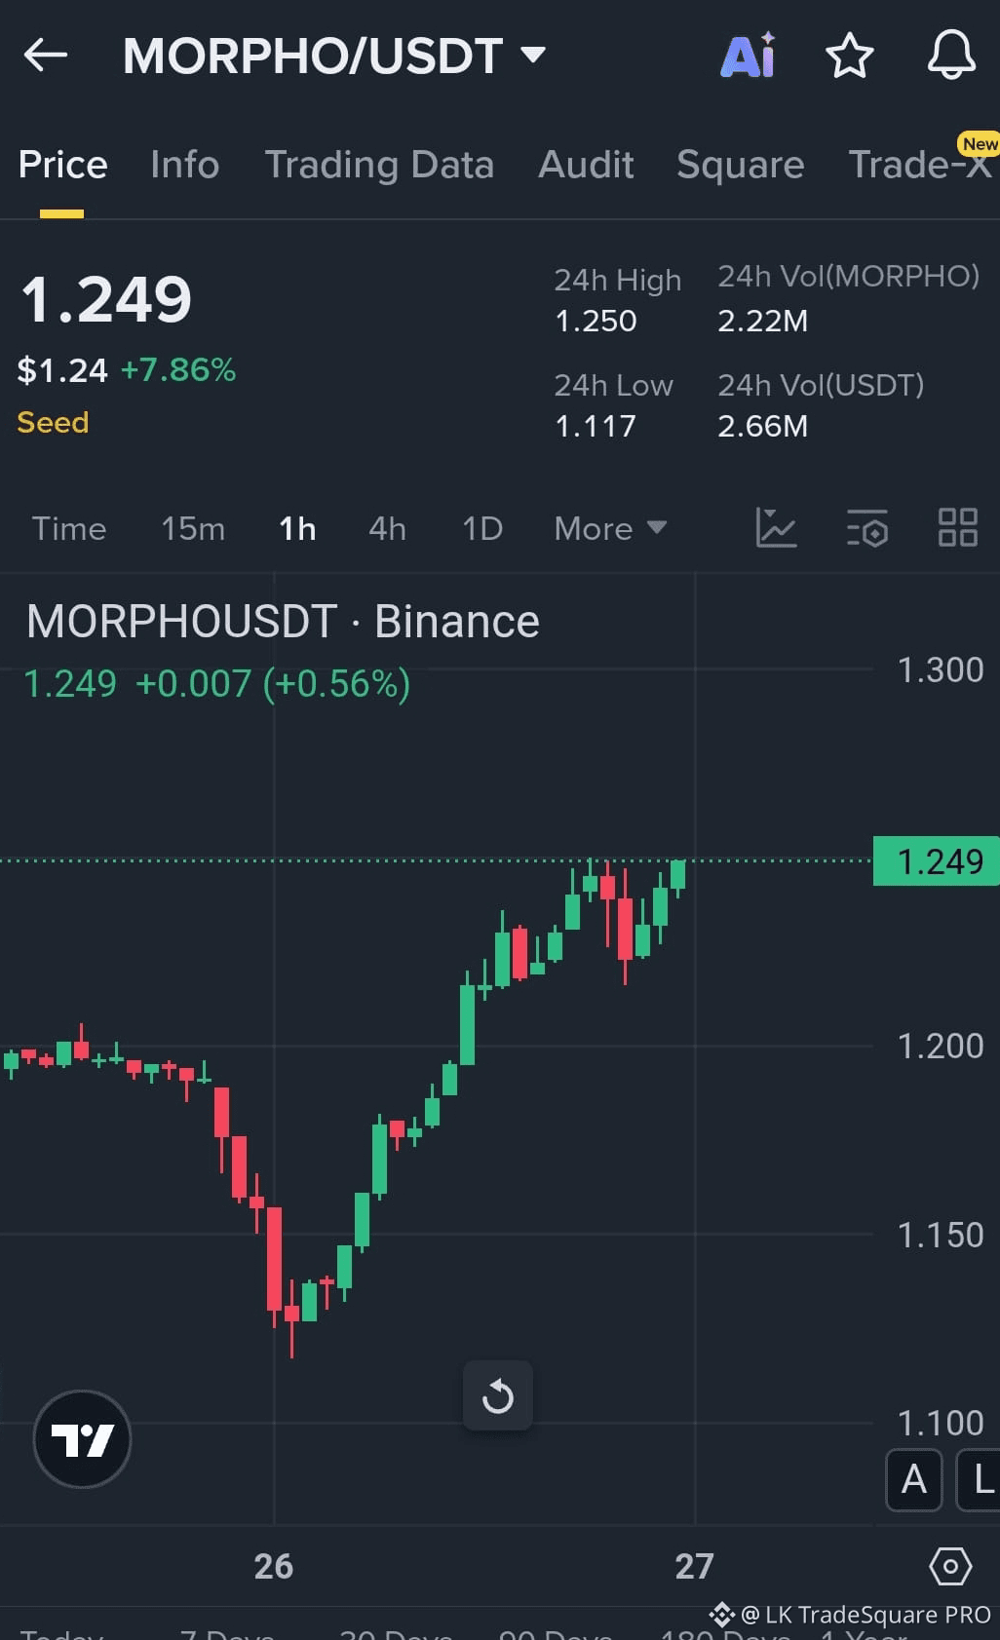Open the MORPHO/USDT pair selector dropdown
The height and width of the screenshot is (1640, 1000).
(x=334, y=56)
